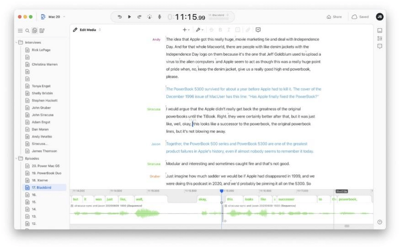400x248 pixels.
Task: Open the properties sliders panel icon
Action: click(x=380, y=38)
